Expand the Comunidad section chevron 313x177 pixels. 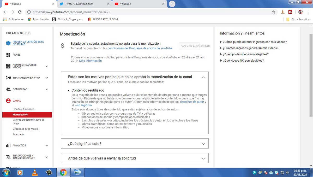coord(47,89)
